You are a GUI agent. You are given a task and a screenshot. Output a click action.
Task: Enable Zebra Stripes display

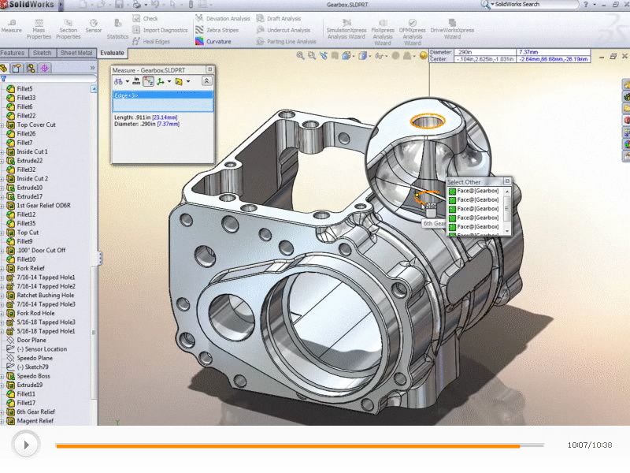(199, 30)
